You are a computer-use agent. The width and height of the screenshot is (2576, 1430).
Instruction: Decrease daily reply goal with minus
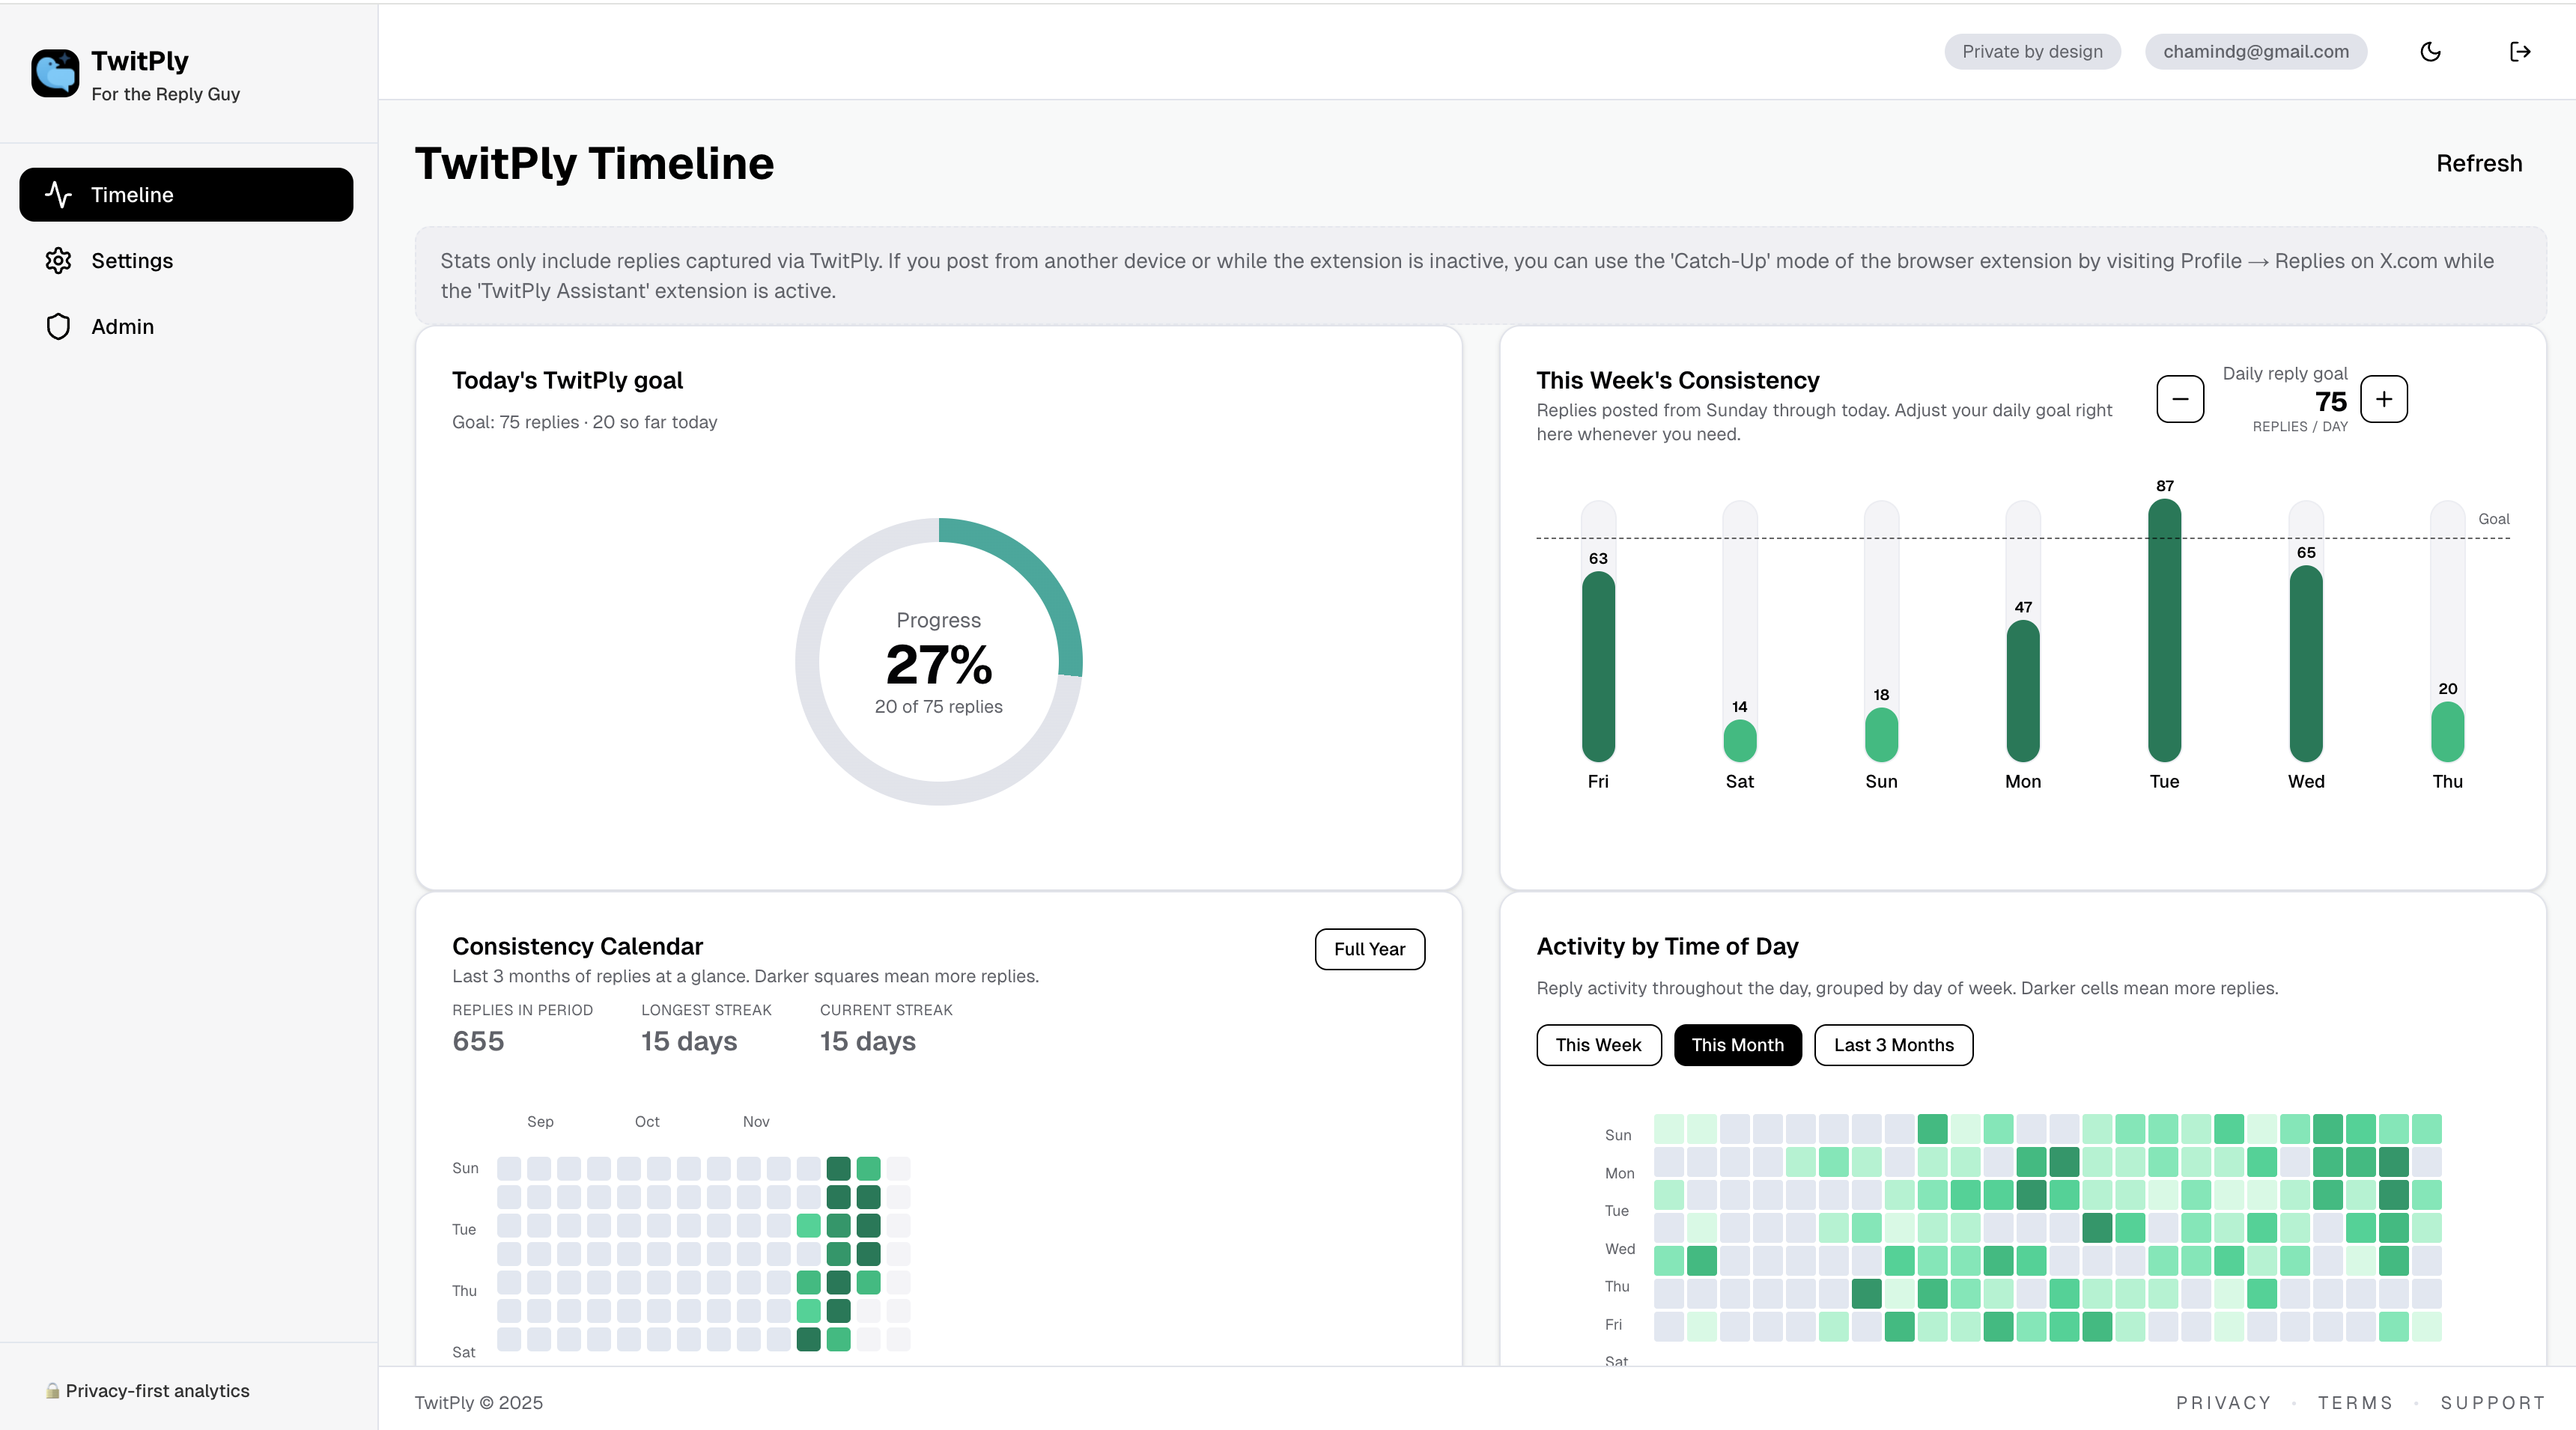2180,399
